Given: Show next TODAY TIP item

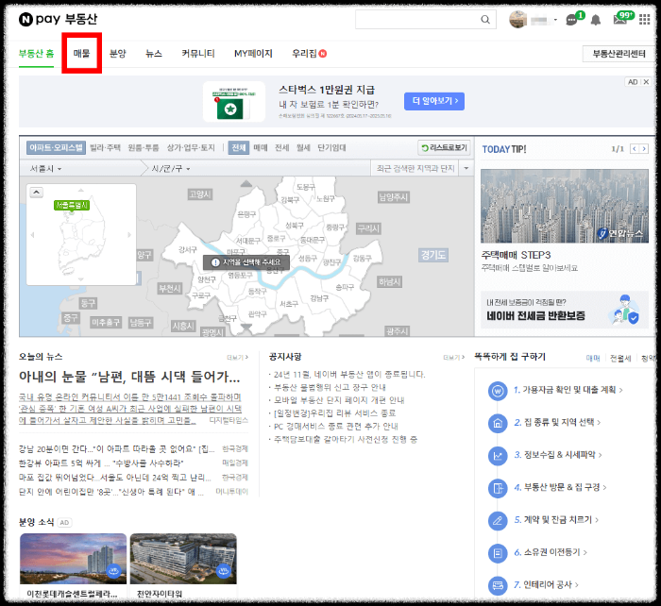Looking at the screenshot, I should pyautogui.click(x=644, y=149).
